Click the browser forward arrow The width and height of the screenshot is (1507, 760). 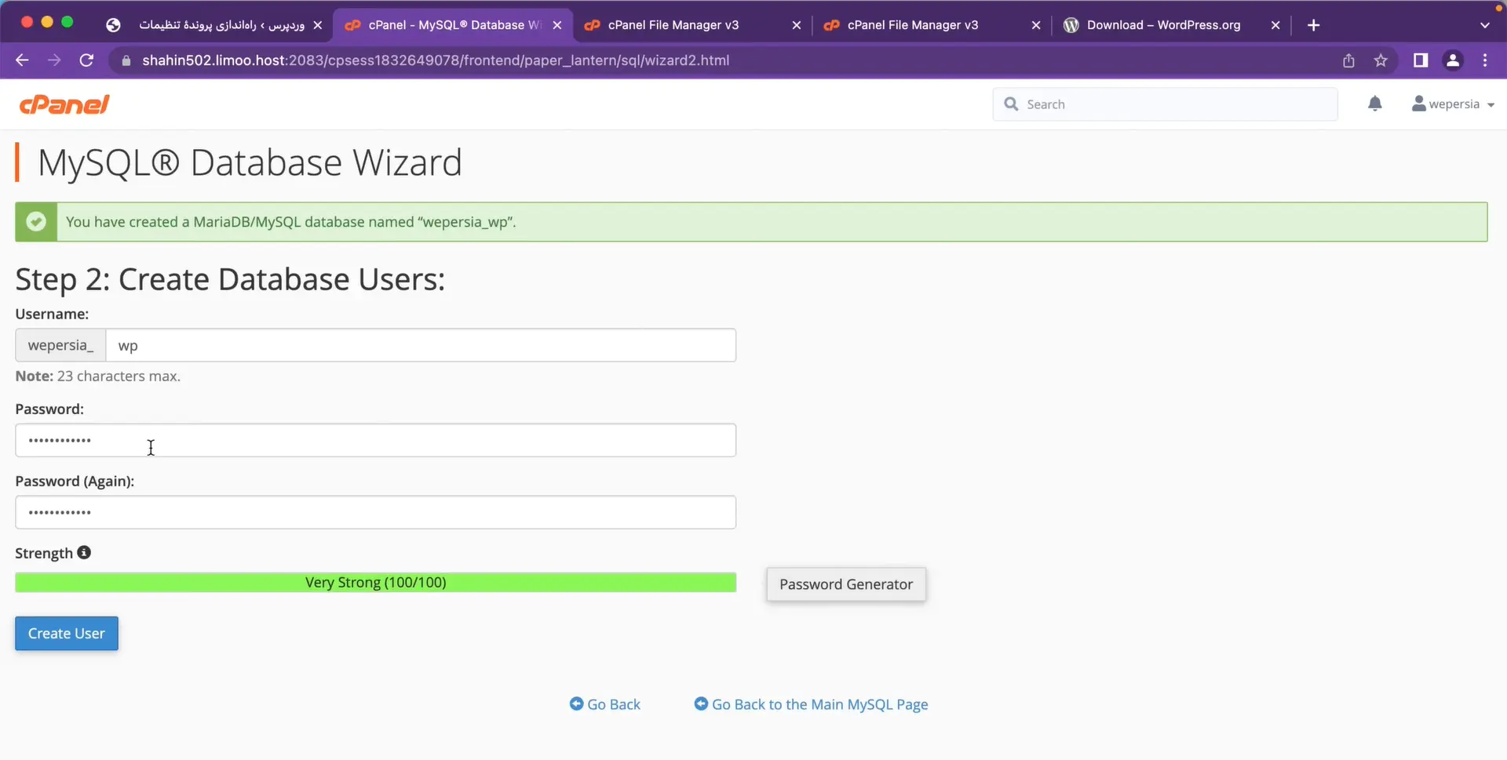point(54,60)
